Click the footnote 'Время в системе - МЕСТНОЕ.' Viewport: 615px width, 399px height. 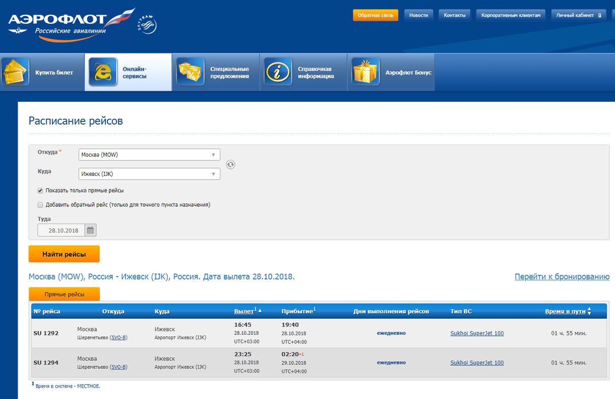click(x=67, y=386)
